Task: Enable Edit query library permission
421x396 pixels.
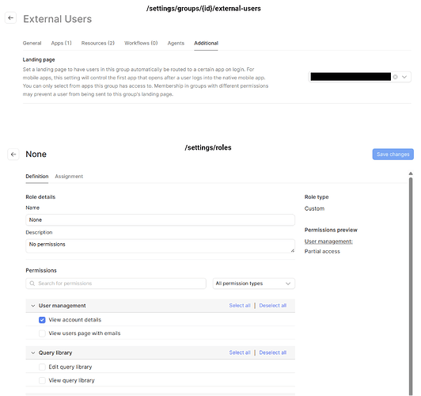Action: click(x=42, y=367)
